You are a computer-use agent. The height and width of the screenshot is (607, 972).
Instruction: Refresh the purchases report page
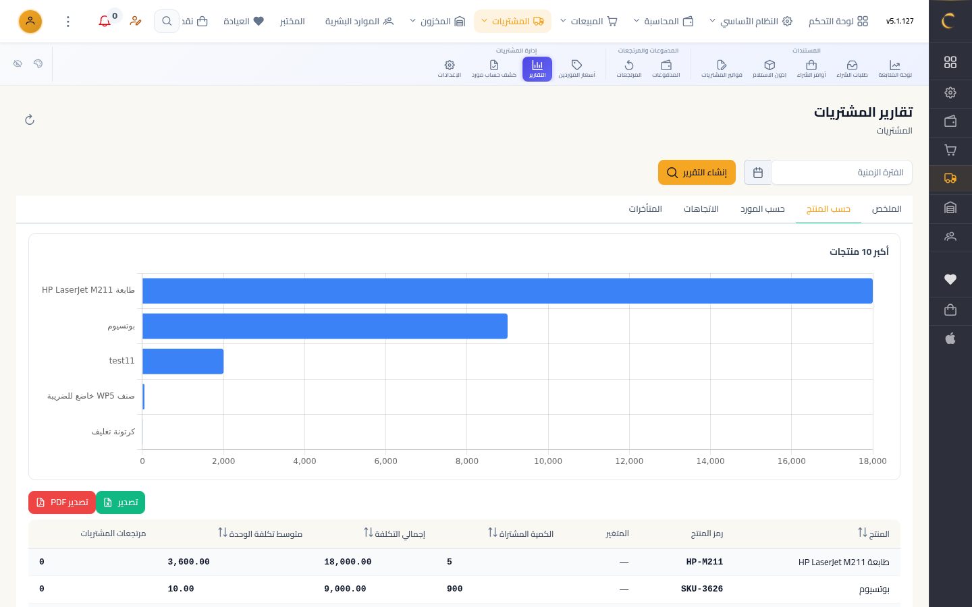pos(30,120)
